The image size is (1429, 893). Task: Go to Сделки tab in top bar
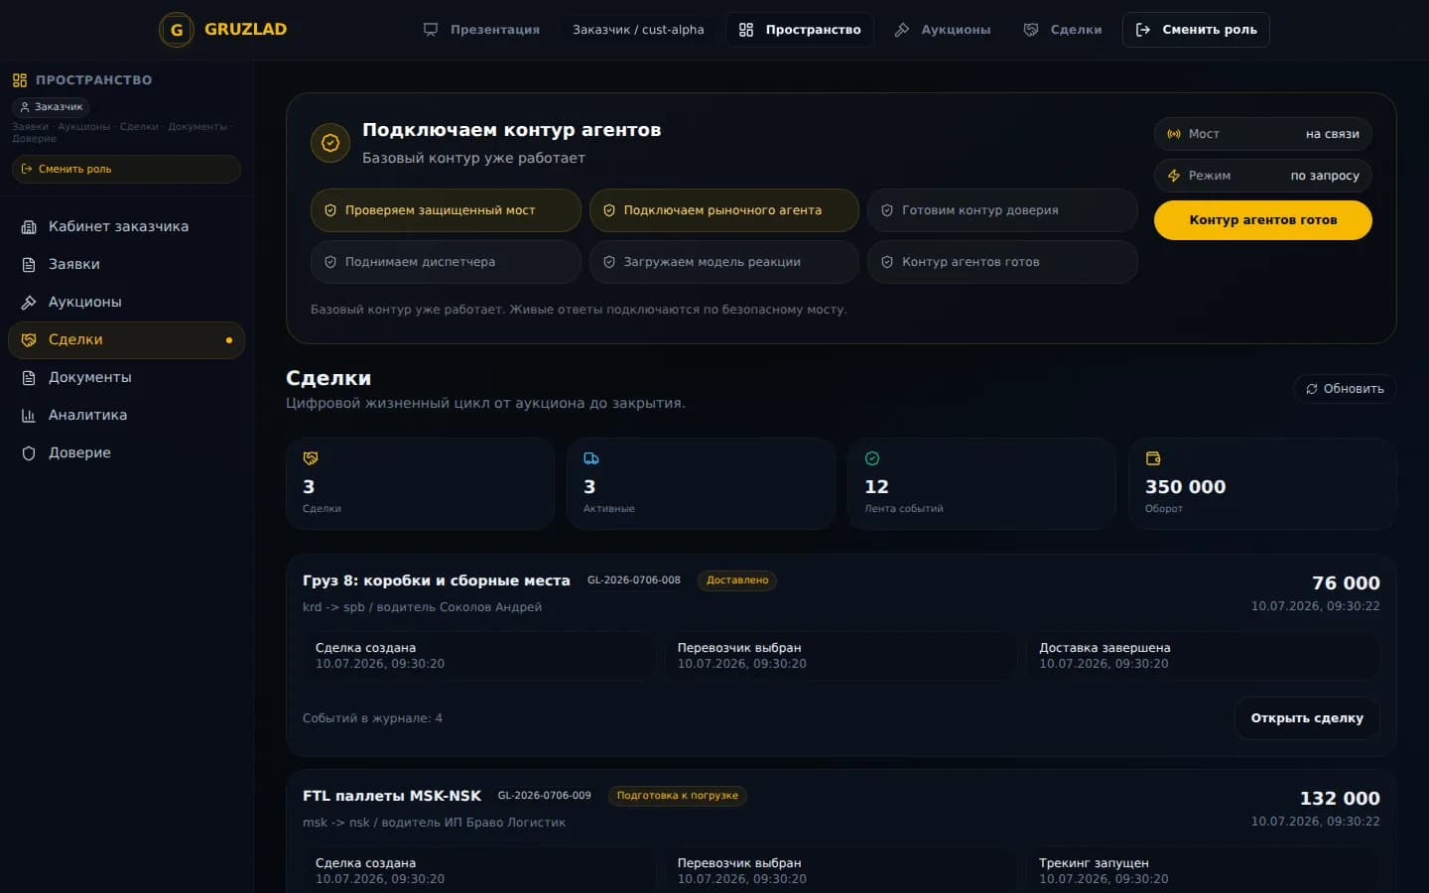click(x=1063, y=30)
